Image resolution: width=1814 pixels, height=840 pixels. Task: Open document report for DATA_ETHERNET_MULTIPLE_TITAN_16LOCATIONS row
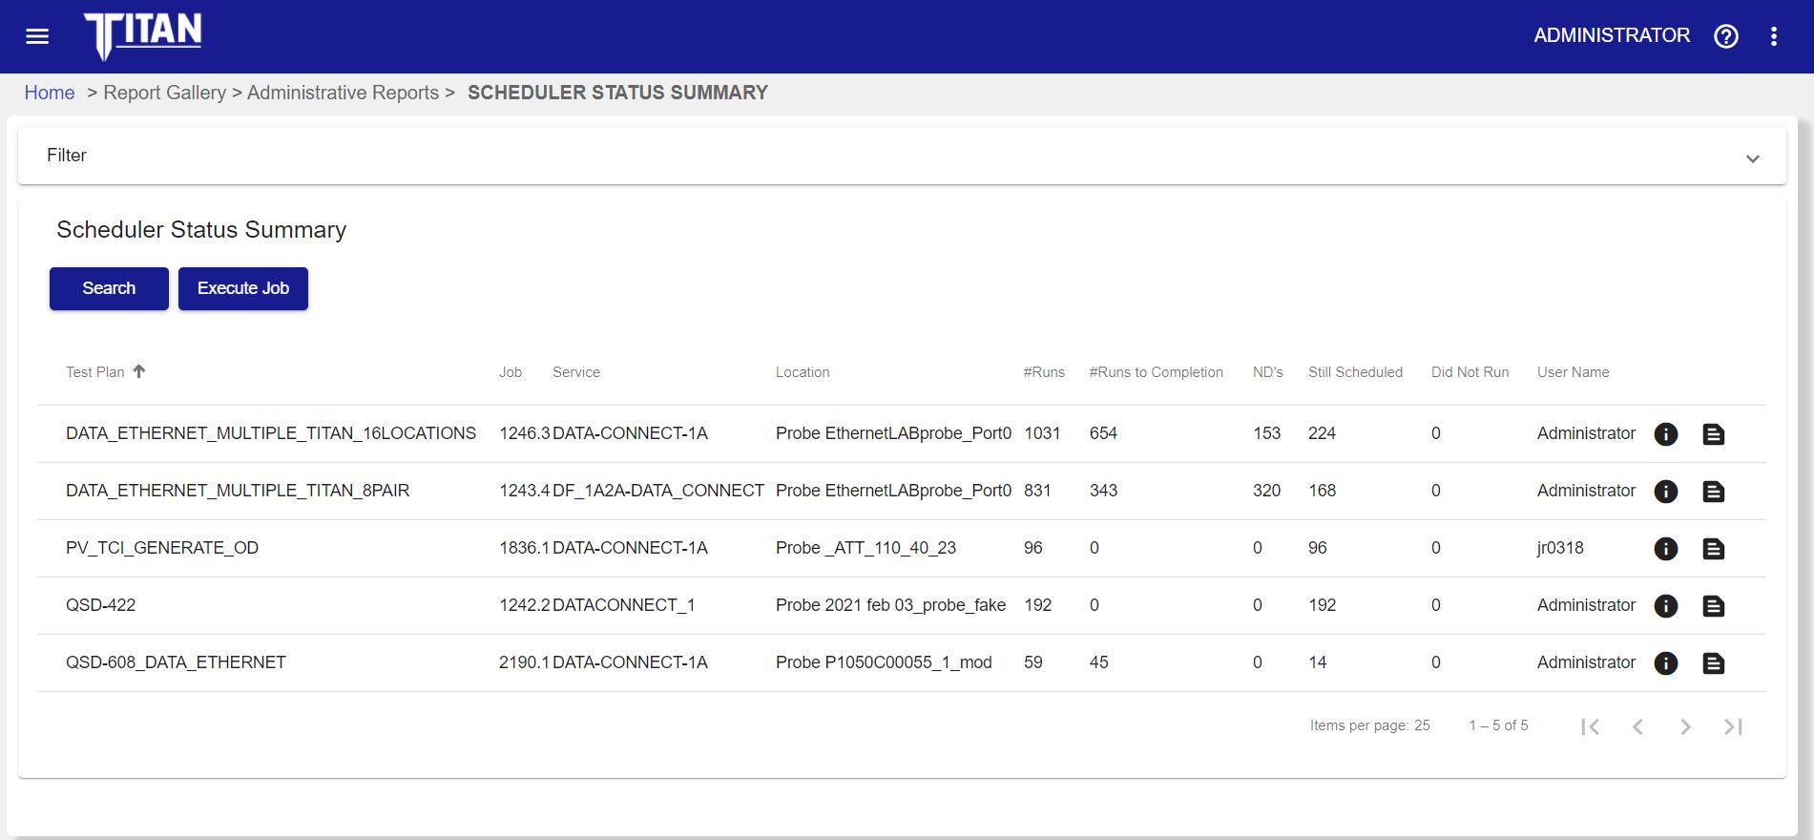[x=1714, y=434]
